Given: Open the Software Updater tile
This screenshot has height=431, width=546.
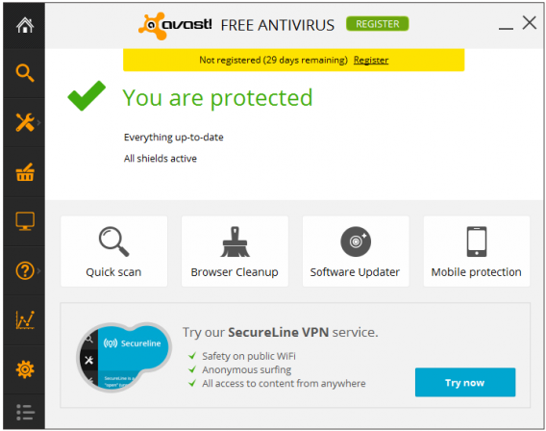Looking at the screenshot, I should 356,251.
